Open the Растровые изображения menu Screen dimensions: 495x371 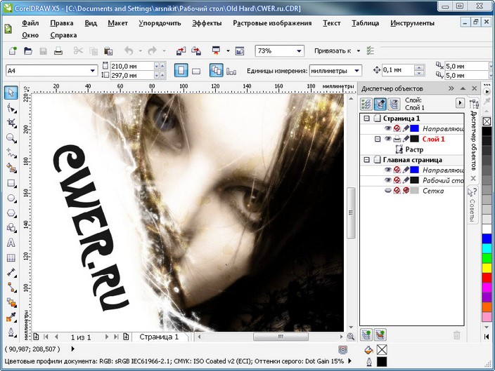[271, 23]
